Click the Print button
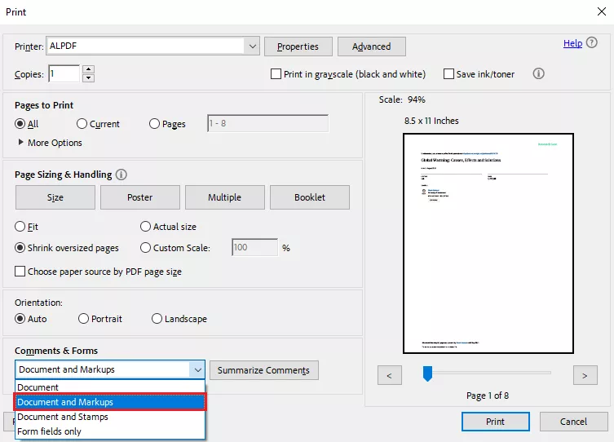 click(495, 422)
